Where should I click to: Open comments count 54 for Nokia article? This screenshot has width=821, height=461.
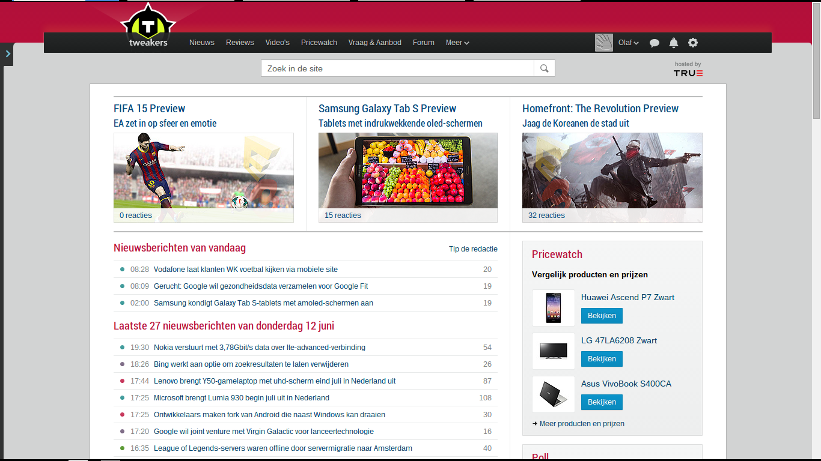tap(487, 348)
